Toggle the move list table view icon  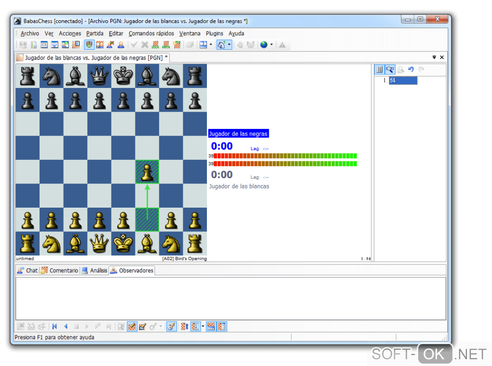[379, 70]
